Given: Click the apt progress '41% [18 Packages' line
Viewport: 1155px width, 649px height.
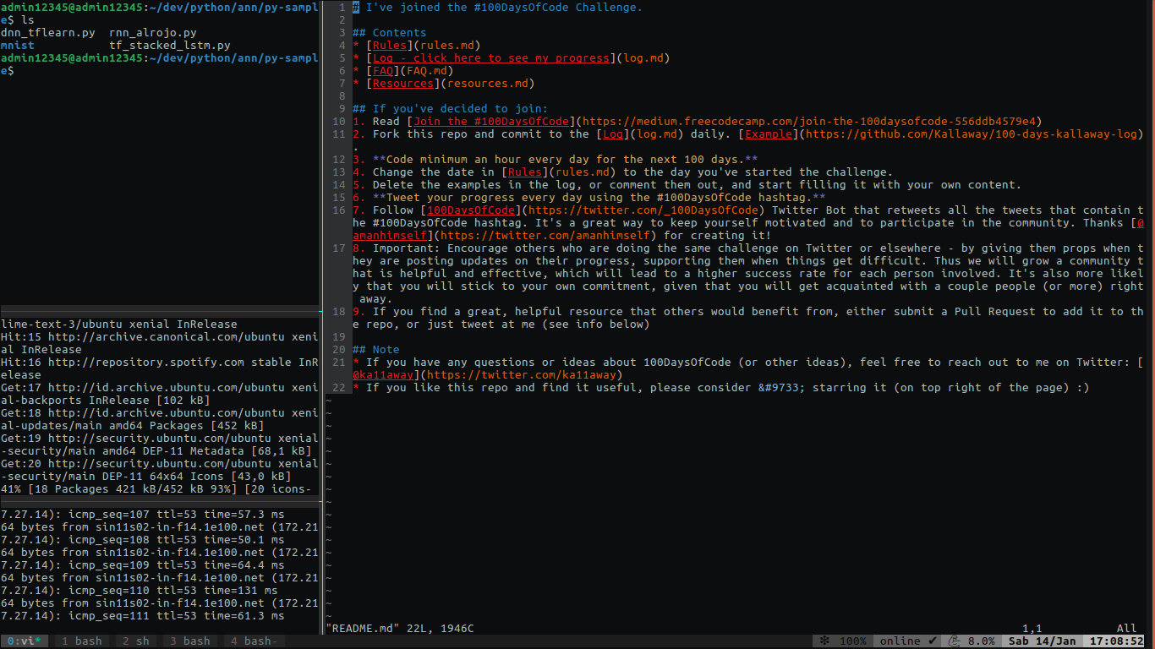Looking at the screenshot, I should [x=156, y=489].
